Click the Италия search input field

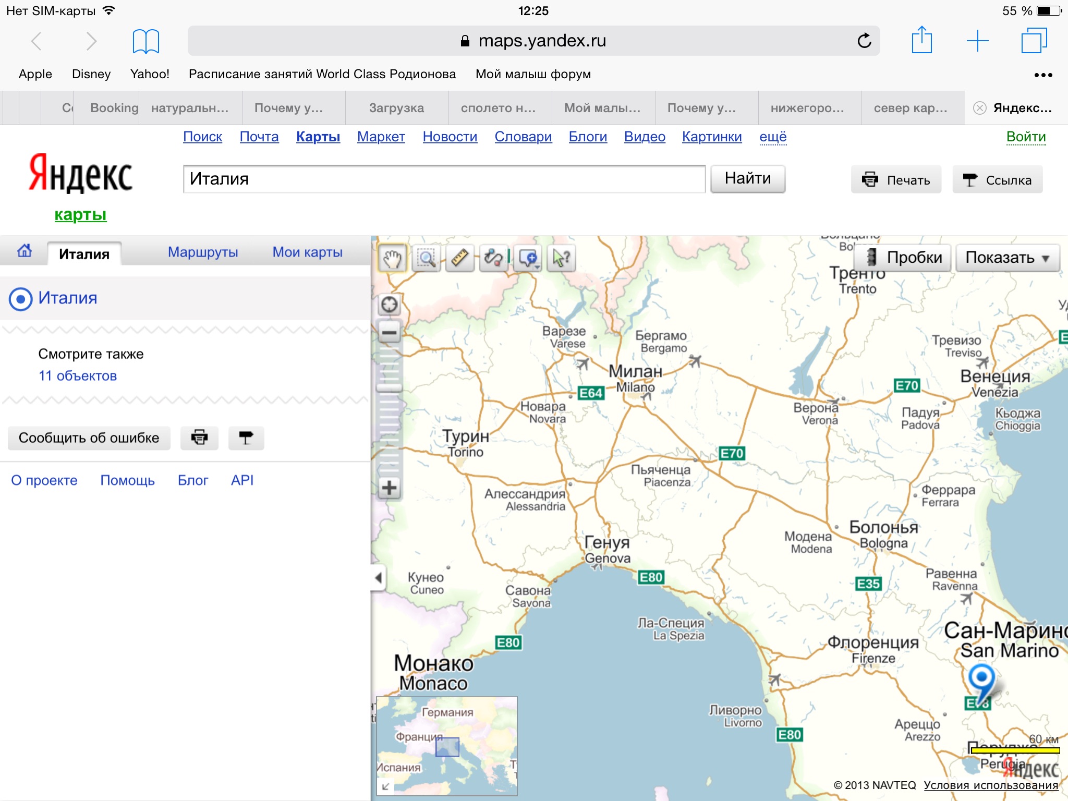444,179
